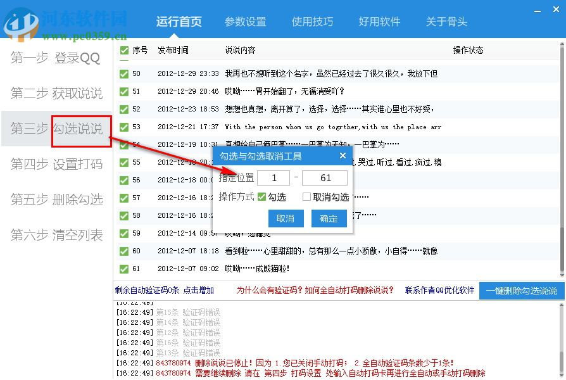Click the 取消 button in the dialog

click(286, 218)
